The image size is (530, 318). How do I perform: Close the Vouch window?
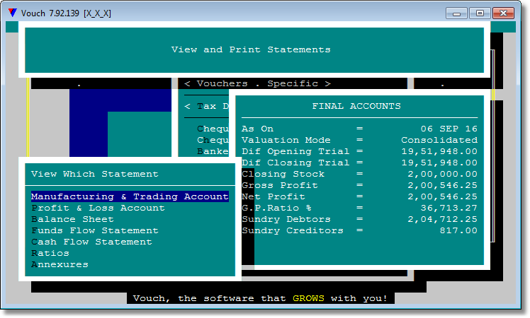[503, 13]
